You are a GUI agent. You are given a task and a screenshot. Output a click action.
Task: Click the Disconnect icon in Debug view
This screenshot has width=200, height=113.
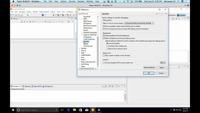[x=33, y=22]
